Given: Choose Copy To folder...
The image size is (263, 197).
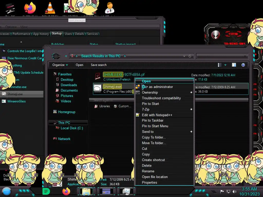Looking at the screenshot, I should click(164, 137).
